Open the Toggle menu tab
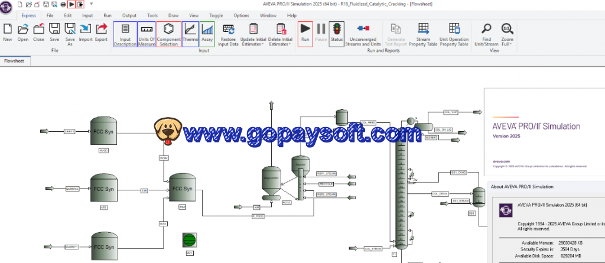This screenshot has width=605, height=263. pos(216,15)
